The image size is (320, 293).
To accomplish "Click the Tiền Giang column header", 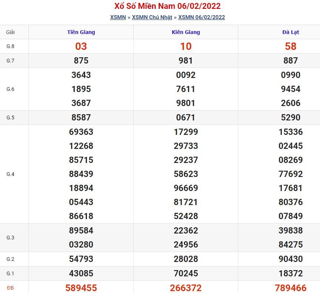I will coord(81,32).
